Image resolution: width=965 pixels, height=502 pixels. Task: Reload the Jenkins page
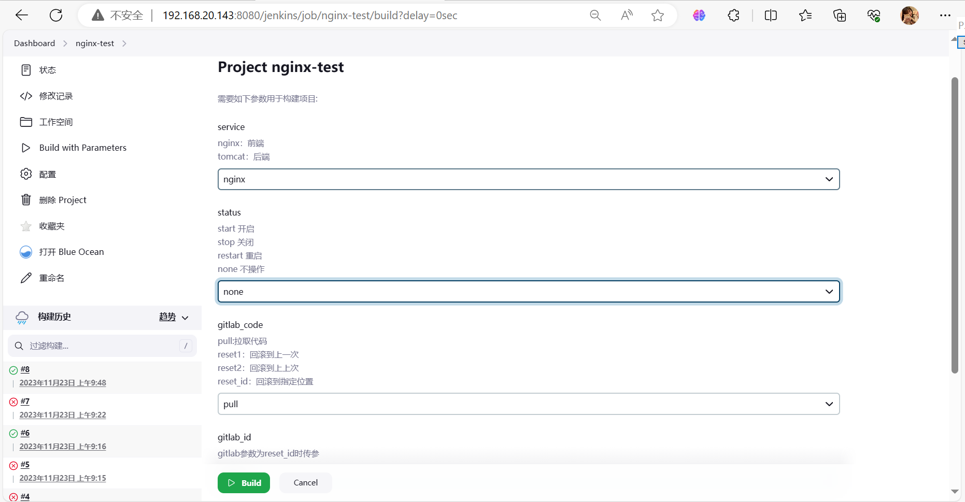coord(56,16)
